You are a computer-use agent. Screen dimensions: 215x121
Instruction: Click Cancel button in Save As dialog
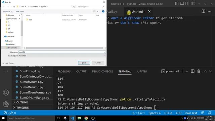98,63
